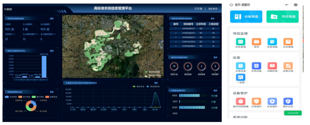Click the 基本农田图层 map legend entry
The image size is (310, 125).
pos(152,72)
